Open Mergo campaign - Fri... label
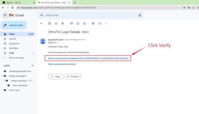This screenshot has height=114, width=199. tap(22, 81)
